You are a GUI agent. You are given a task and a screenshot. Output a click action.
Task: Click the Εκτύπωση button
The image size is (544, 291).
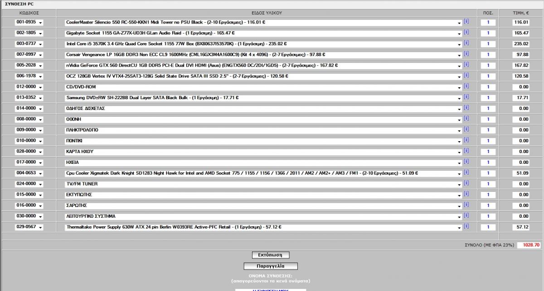[271, 255]
